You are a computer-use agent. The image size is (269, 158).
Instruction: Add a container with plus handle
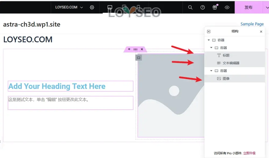pyautogui.click(x=129, y=49)
